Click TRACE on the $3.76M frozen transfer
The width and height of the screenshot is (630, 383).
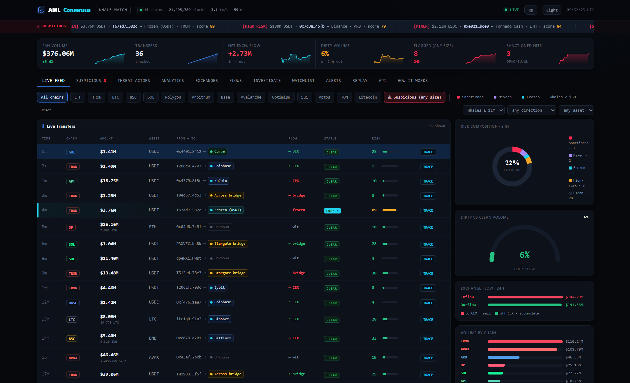pos(428,210)
